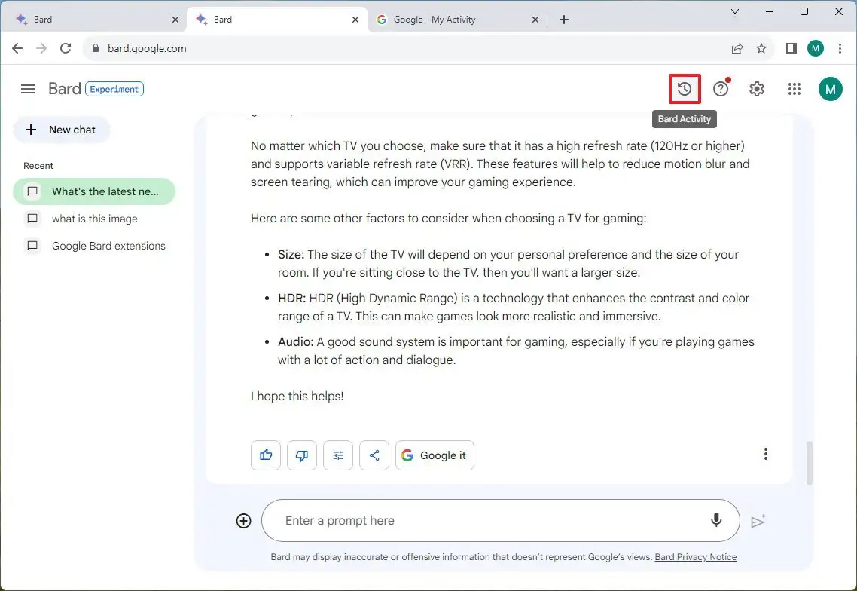Screen dimensions: 857x591
Task: Click the I hope this helps! text
Action: [297, 397]
